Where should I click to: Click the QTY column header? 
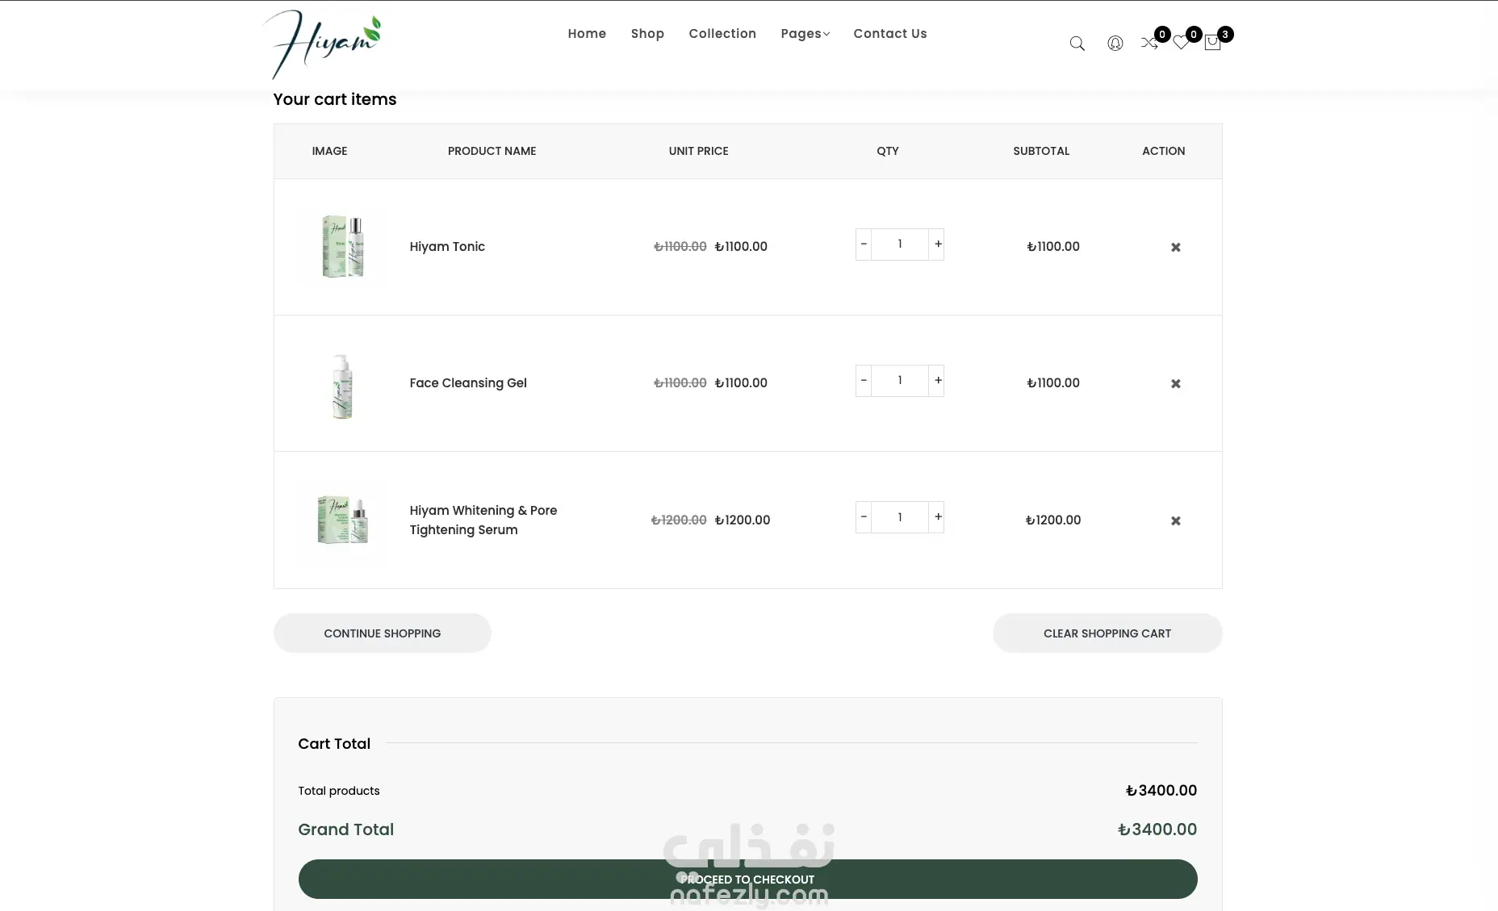888,151
